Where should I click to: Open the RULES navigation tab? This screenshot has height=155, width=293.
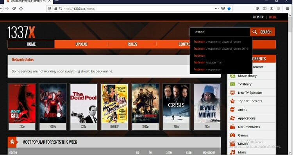[x=132, y=44]
